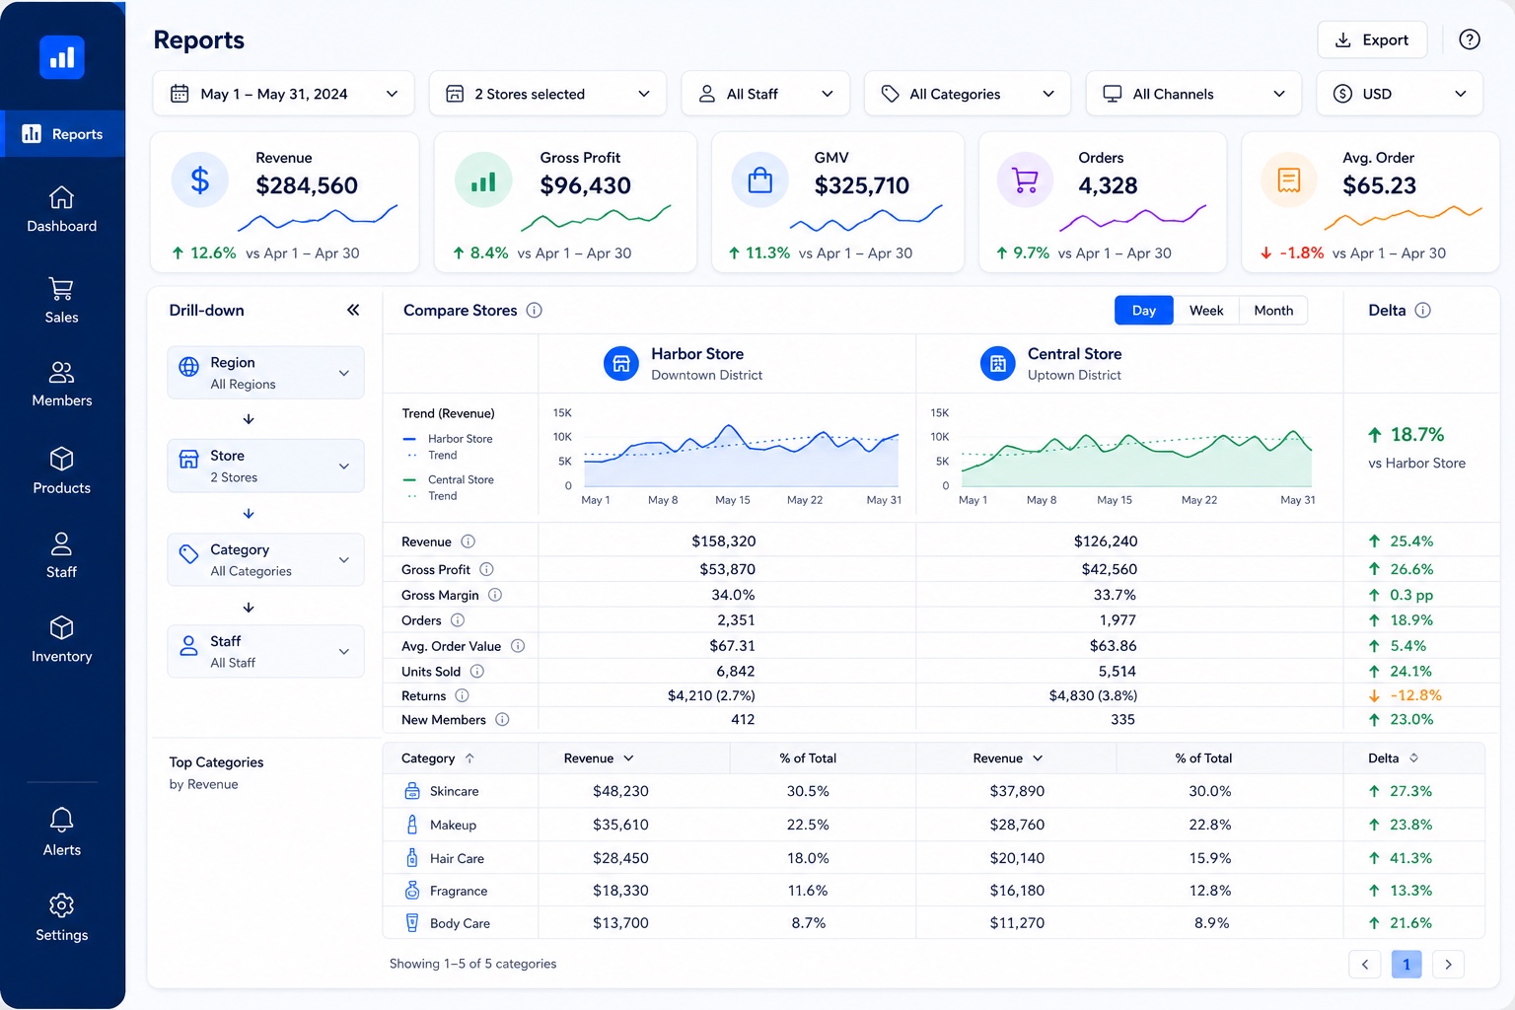
Task: Select the Day view toggle
Action: click(x=1144, y=310)
